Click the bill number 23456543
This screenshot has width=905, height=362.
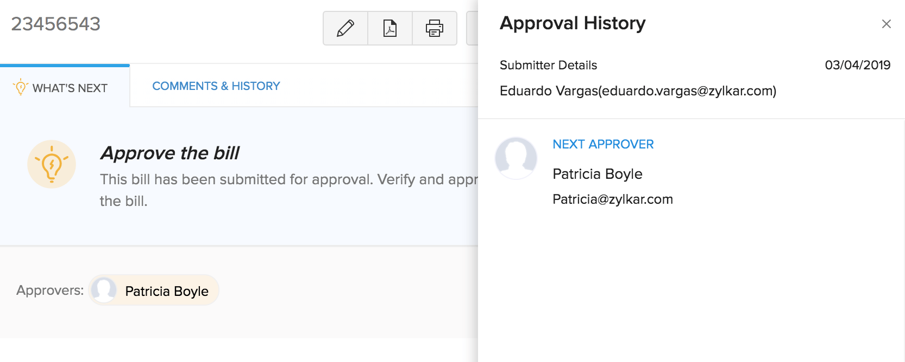(56, 24)
